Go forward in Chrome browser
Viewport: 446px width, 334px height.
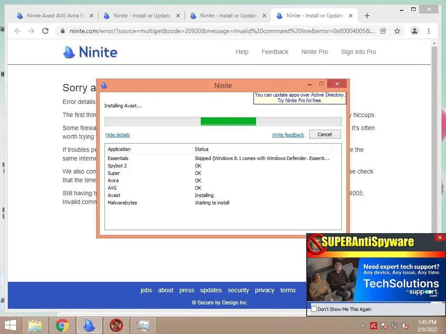31,31
